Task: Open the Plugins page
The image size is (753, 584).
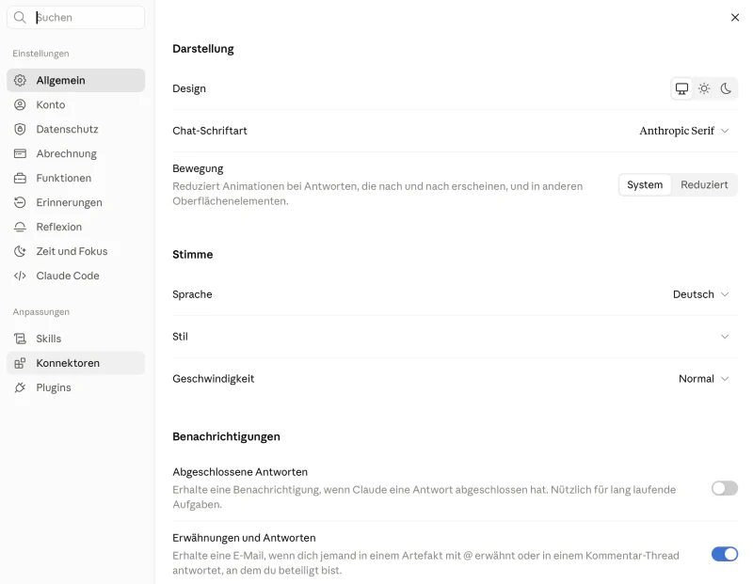Action: (x=76, y=387)
